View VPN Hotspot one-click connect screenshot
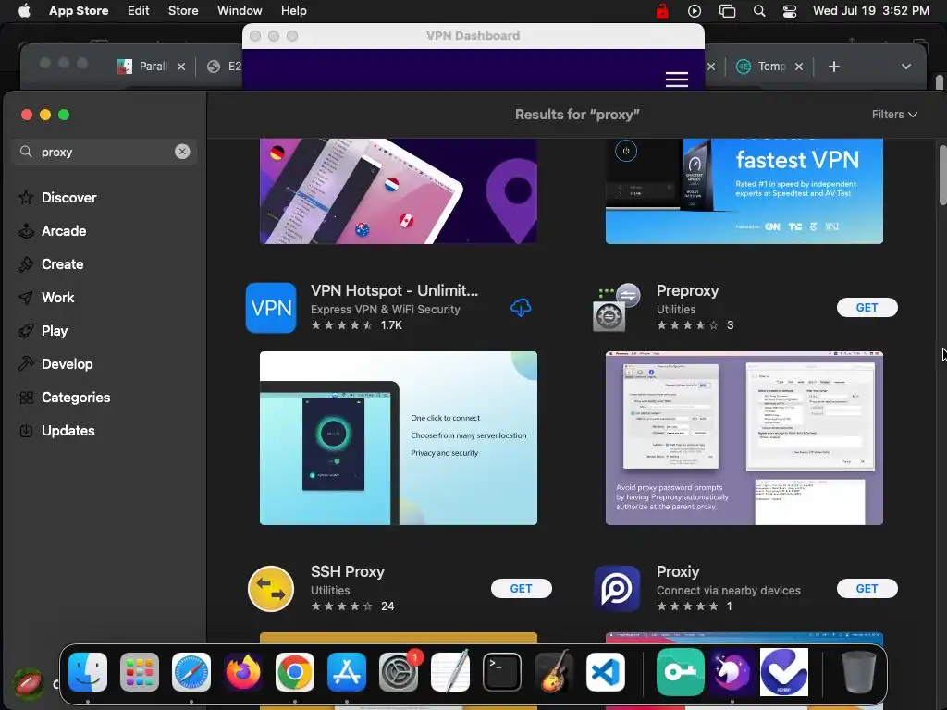 point(398,437)
